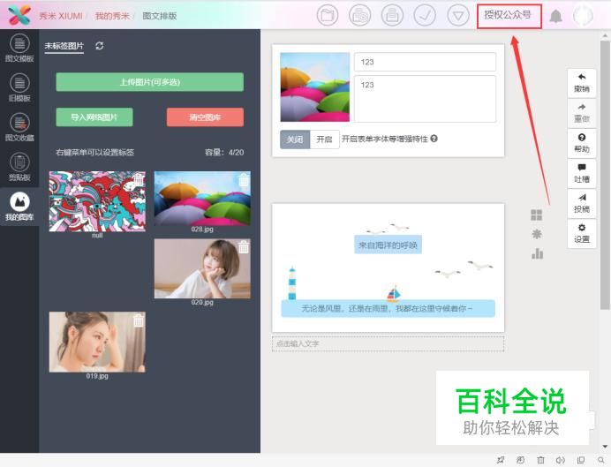This screenshot has width=611, height=467.
Task: Click the 图文排版 breadcrumb
Action: coord(160,16)
